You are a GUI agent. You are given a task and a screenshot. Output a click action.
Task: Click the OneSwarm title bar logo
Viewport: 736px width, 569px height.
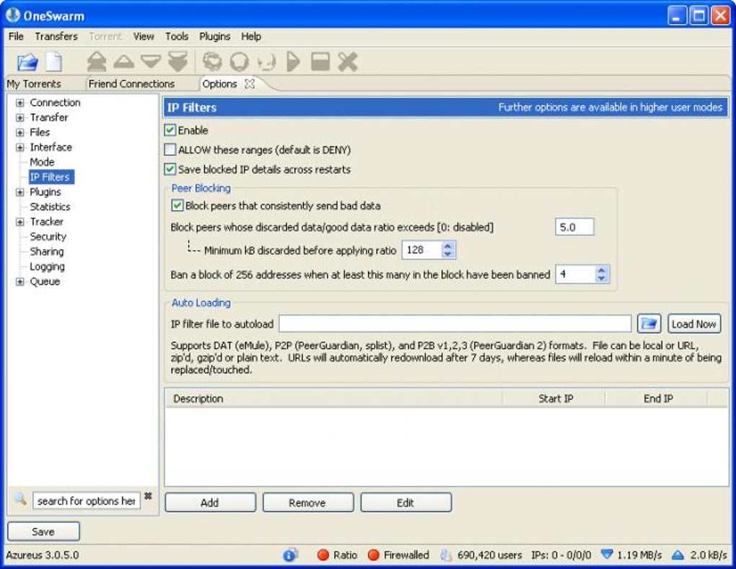[13, 15]
